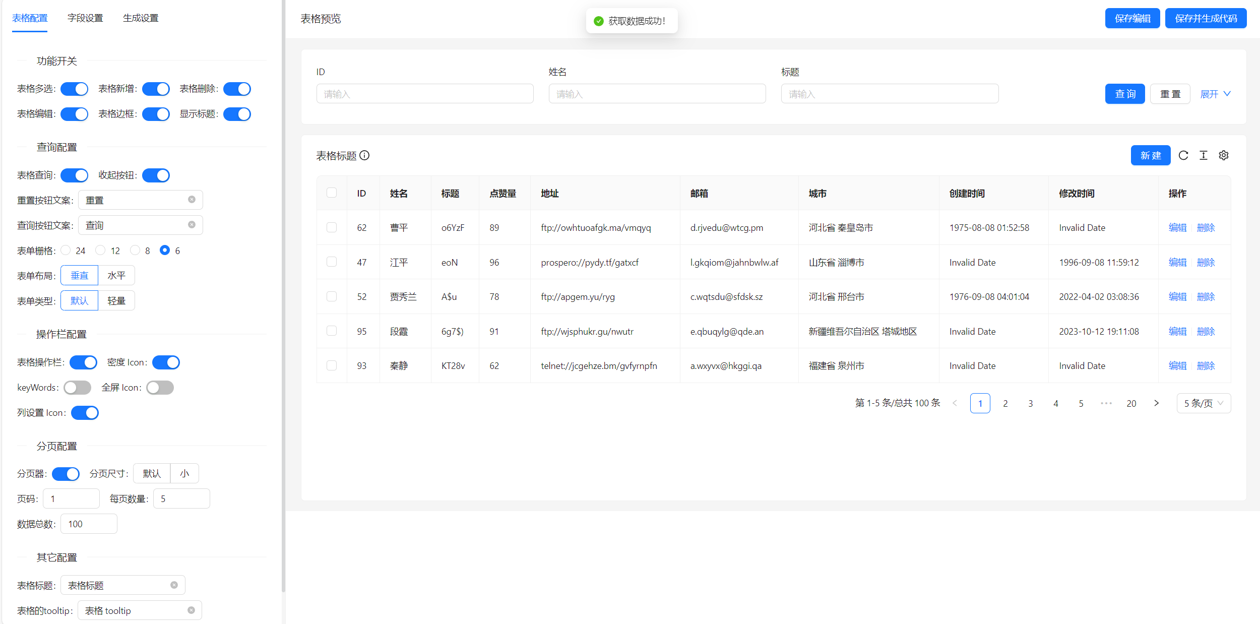Click the info icon beside 表格标题
The image size is (1260, 624).
(x=365, y=156)
